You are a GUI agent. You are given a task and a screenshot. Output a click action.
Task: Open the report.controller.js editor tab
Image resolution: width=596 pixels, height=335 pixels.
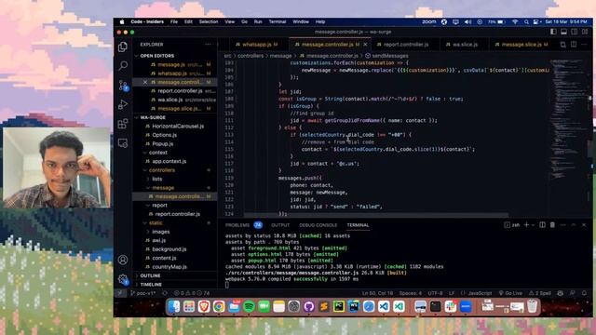406,45
